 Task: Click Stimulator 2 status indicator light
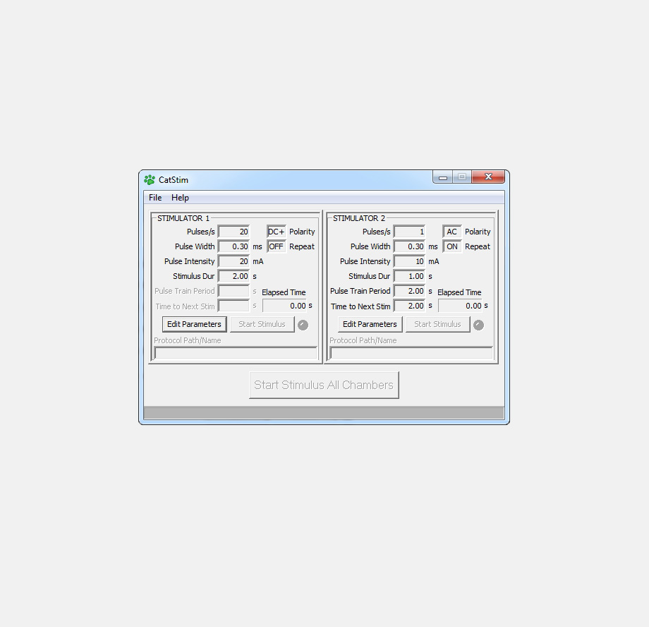tap(478, 325)
